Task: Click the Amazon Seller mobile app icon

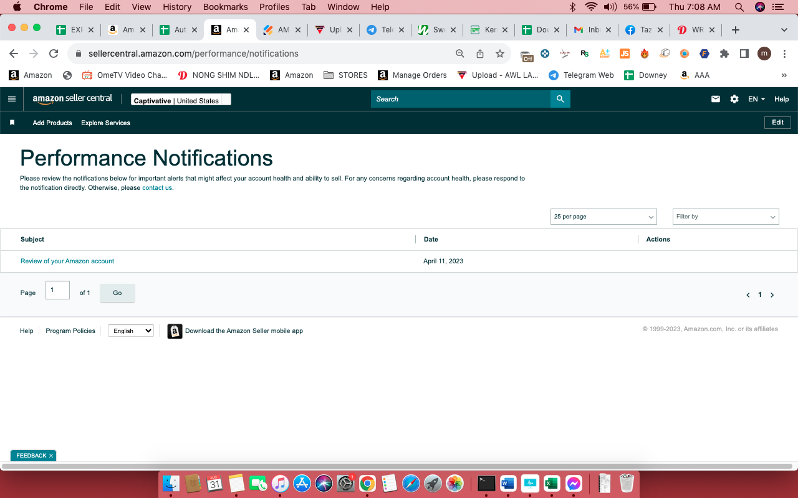Action: (175, 331)
